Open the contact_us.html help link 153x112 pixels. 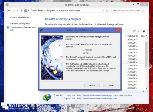pyautogui.click(x=105, y=95)
